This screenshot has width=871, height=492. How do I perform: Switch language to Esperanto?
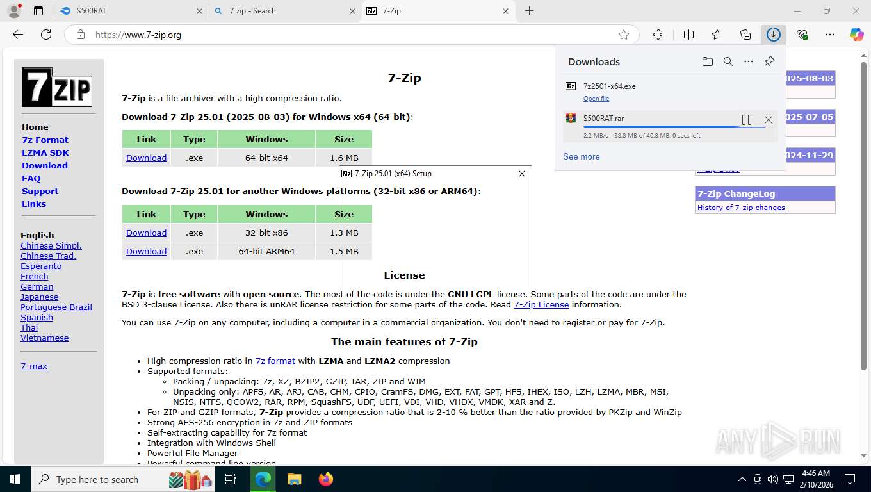41,266
